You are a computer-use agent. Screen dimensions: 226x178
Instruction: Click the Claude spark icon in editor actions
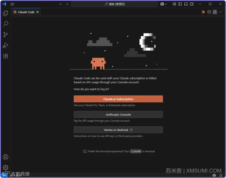(203, 12)
